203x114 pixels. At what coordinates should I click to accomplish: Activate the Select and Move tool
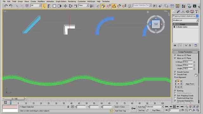[x=65, y=6]
